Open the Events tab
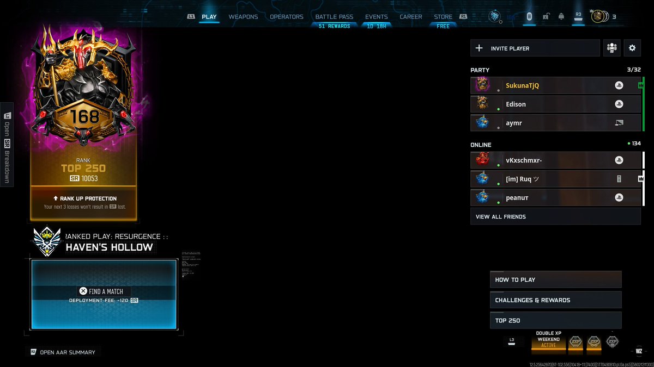654x367 pixels. point(377,17)
